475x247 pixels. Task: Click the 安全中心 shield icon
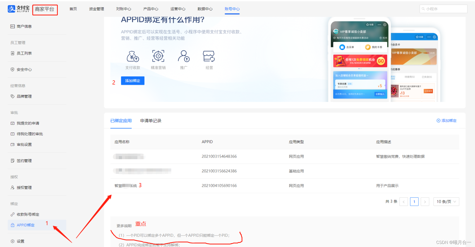click(12, 70)
